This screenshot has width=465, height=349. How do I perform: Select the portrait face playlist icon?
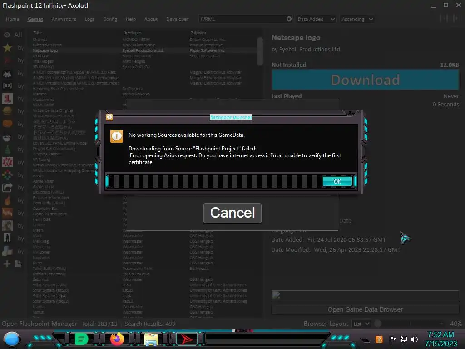point(7,226)
